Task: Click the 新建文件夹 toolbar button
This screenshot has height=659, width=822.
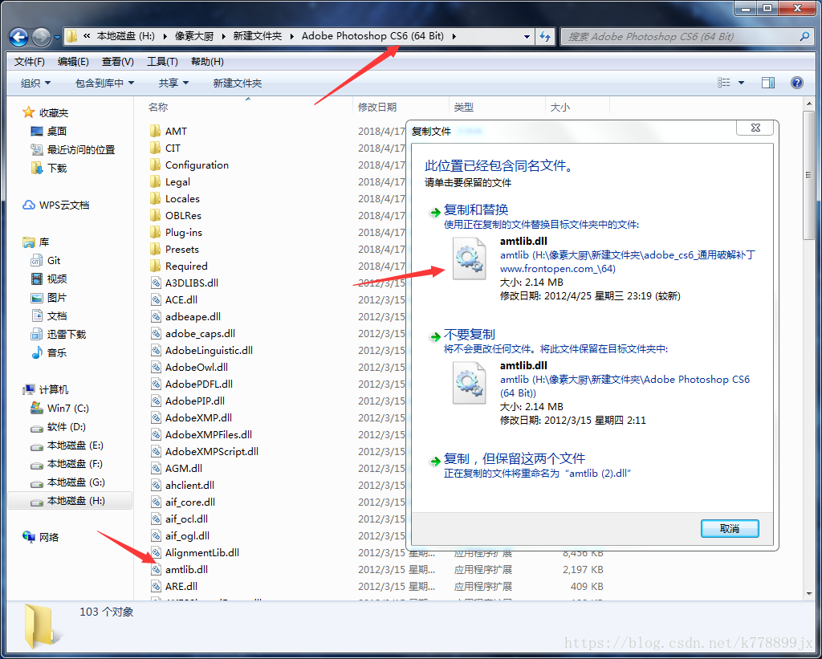Action: click(x=237, y=83)
